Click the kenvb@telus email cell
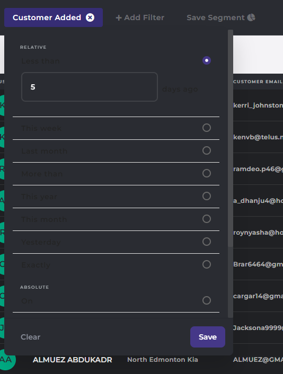This screenshot has height=374, width=283. (x=258, y=137)
